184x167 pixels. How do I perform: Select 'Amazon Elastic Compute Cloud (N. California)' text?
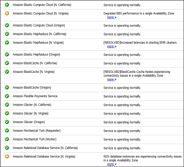coord(42,5)
